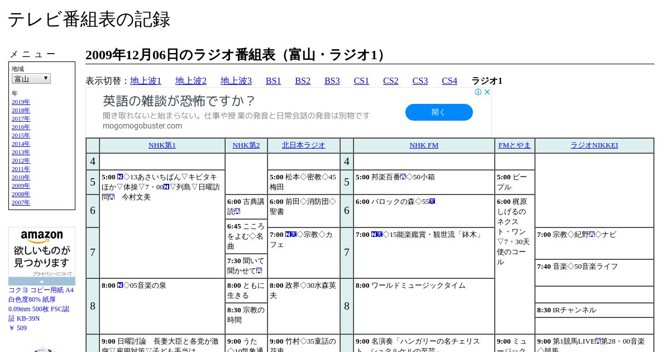Click the N icon at 7:00 北日本ラジオ
The image size is (670, 352).
point(288,235)
